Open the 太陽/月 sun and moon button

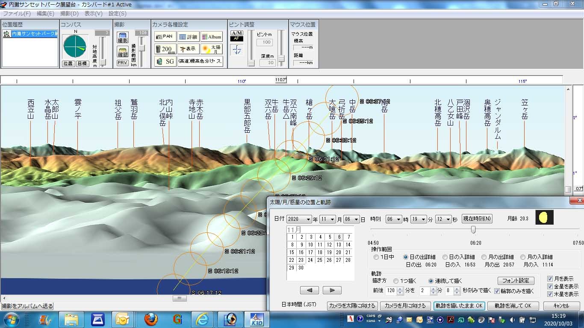(x=212, y=49)
